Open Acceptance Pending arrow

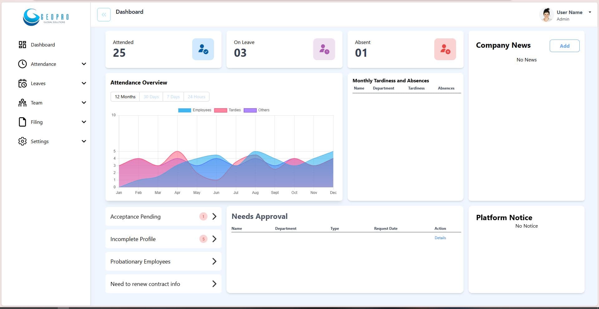click(x=214, y=216)
